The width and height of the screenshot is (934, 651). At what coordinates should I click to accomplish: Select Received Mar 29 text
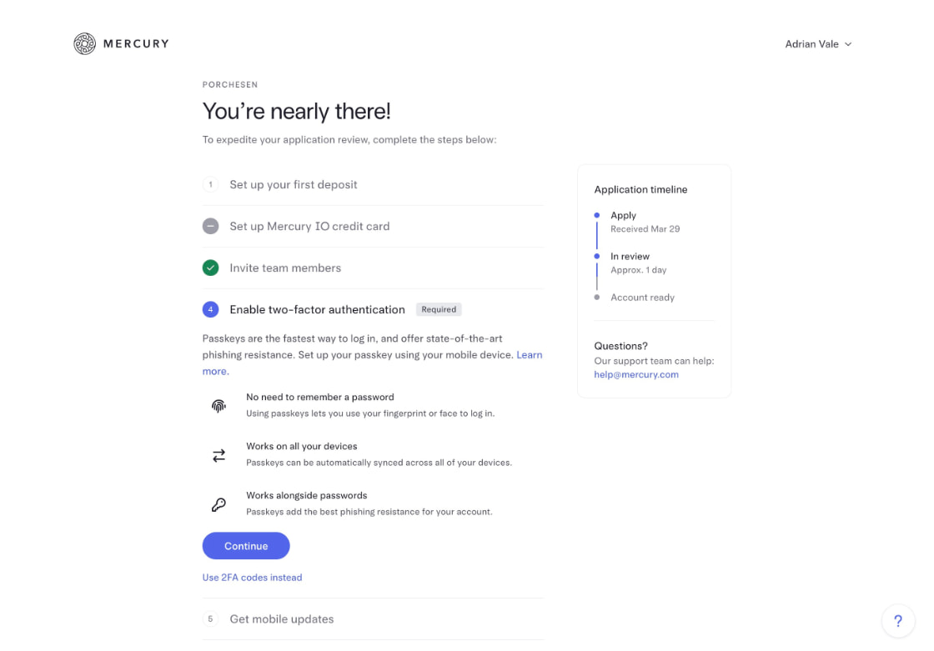pyautogui.click(x=645, y=229)
